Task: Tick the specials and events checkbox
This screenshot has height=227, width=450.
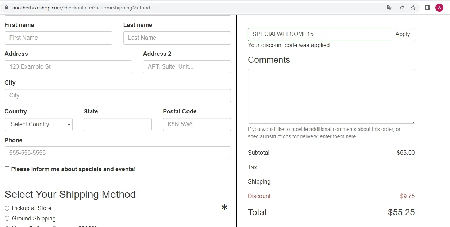Action: [x=7, y=169]
